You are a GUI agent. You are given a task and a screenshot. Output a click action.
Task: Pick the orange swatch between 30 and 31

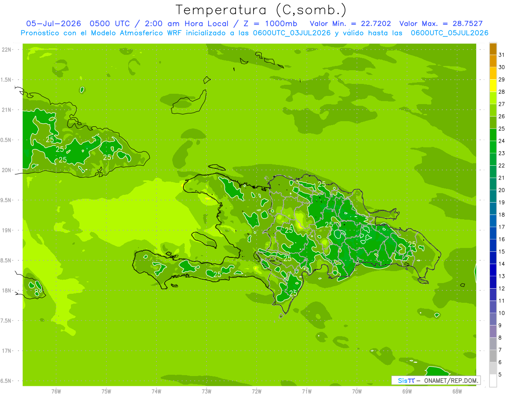pos(493,61)
